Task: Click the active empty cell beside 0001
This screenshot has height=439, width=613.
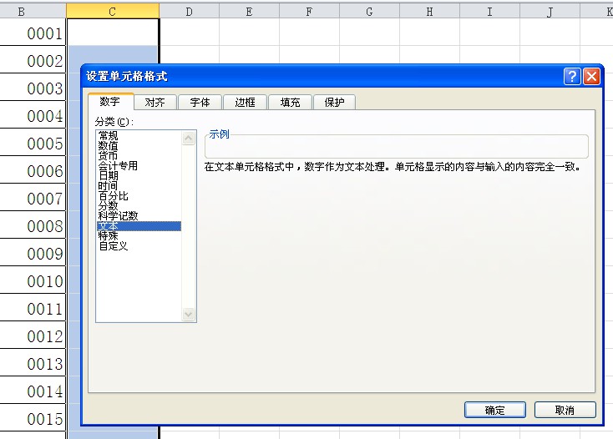Action: pyautogui.click(x=113, y=32)
